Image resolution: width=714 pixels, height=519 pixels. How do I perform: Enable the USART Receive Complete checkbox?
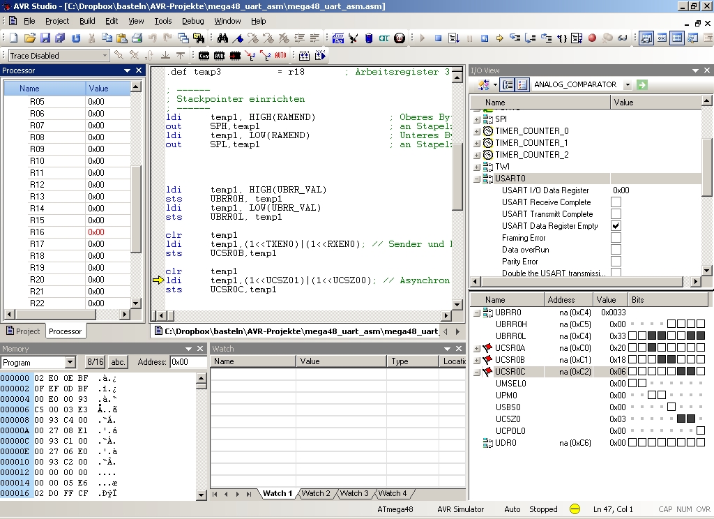616,202
